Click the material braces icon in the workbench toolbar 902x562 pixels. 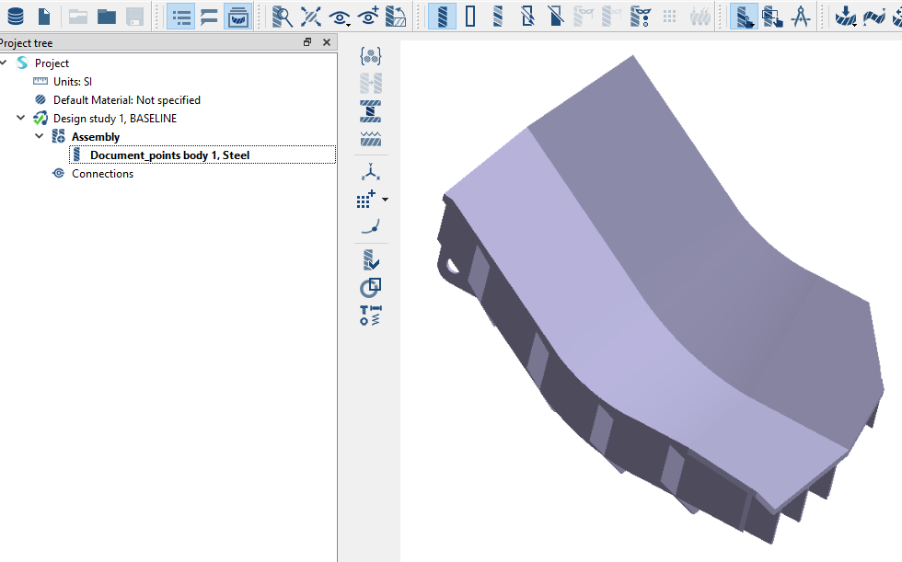tap(370, 56)
